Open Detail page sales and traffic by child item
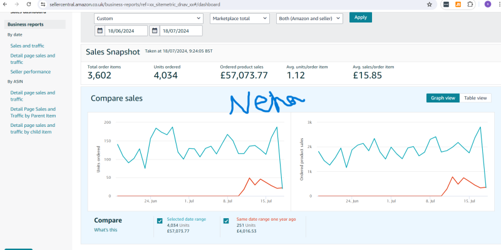The height and width of the screenshot is (250, 501). (x=33, y=129)
